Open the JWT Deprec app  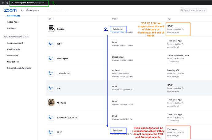tap(62, 59)
